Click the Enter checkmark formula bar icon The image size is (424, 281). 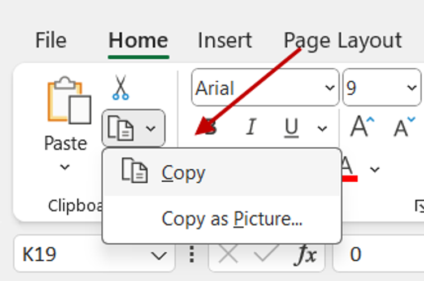click(x=266, y=253)
